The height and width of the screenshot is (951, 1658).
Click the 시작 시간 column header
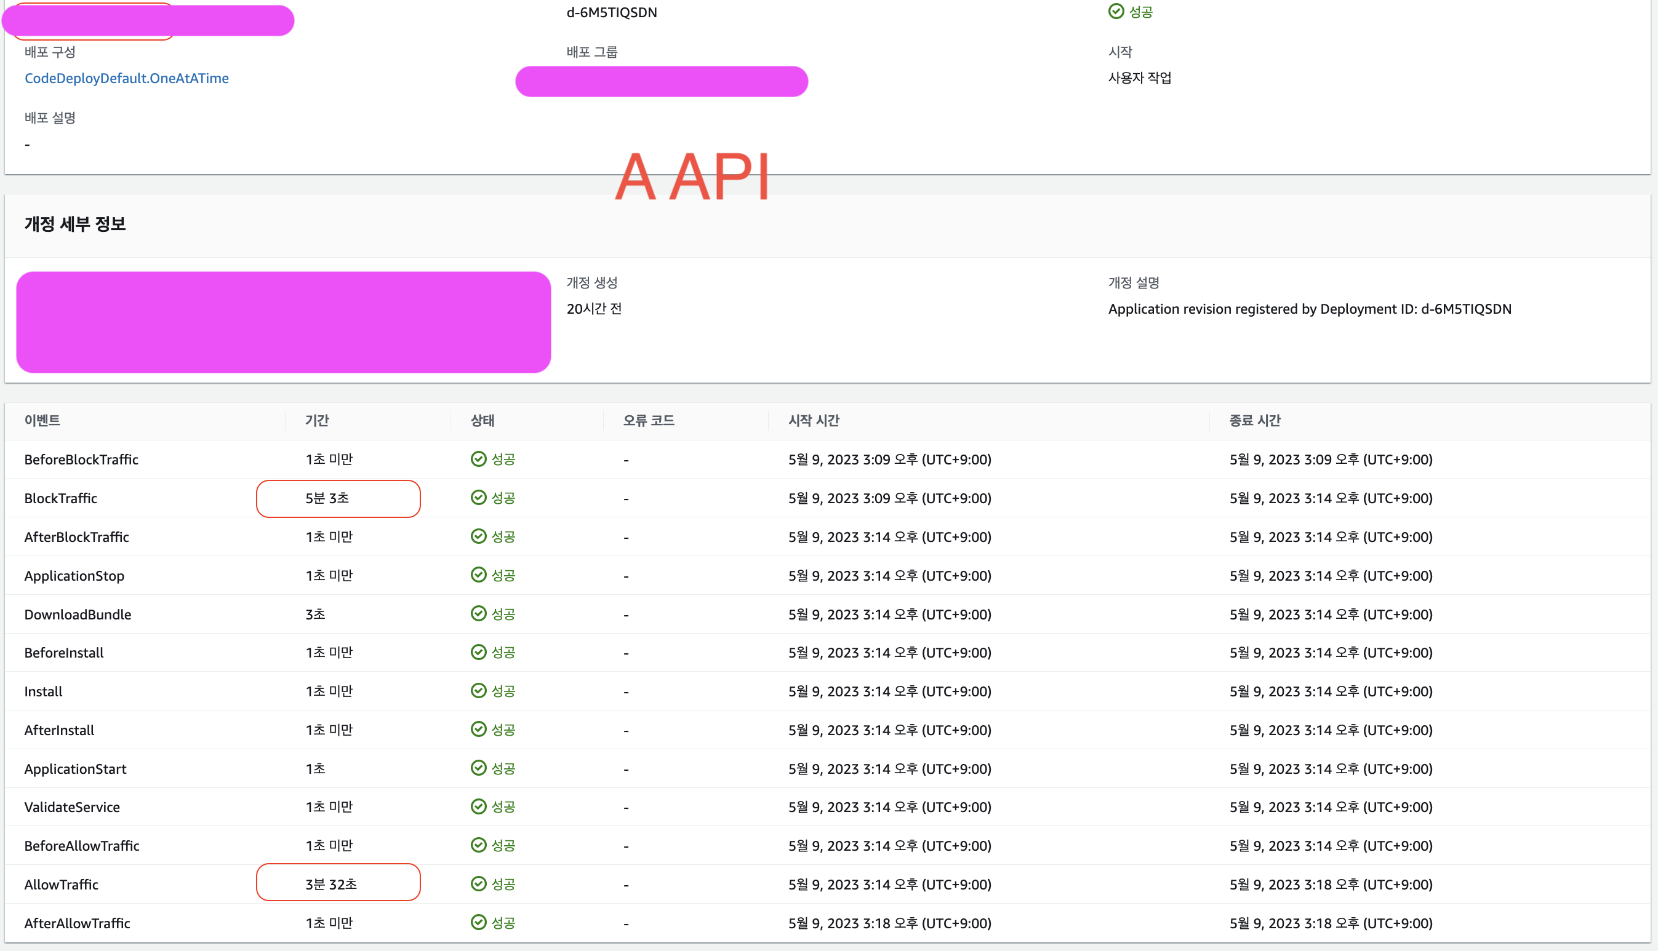pyautogui.click(x=814, y=420)
